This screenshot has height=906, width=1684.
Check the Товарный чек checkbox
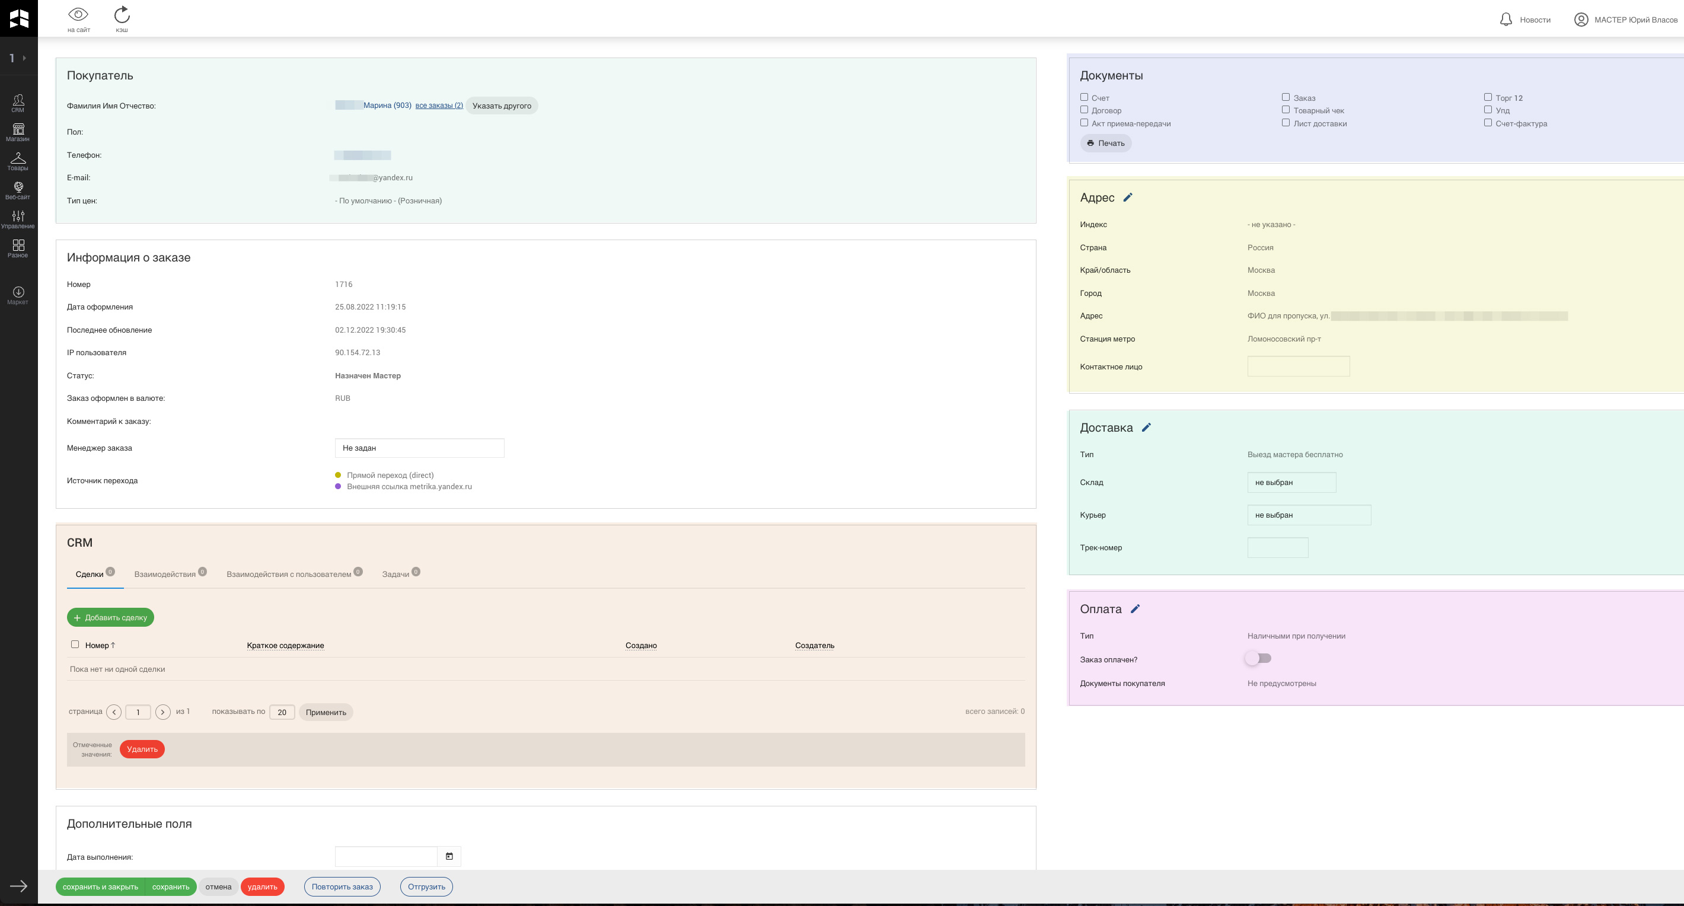click(1285, 110)
